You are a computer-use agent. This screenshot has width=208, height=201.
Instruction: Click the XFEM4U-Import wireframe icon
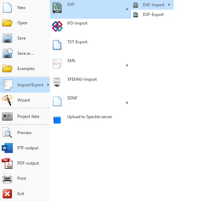[x=57, y=82]
